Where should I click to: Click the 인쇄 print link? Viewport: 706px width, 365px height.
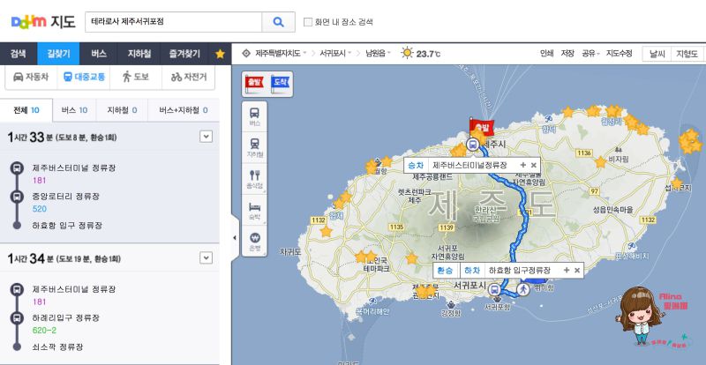[x=546, y=54]
